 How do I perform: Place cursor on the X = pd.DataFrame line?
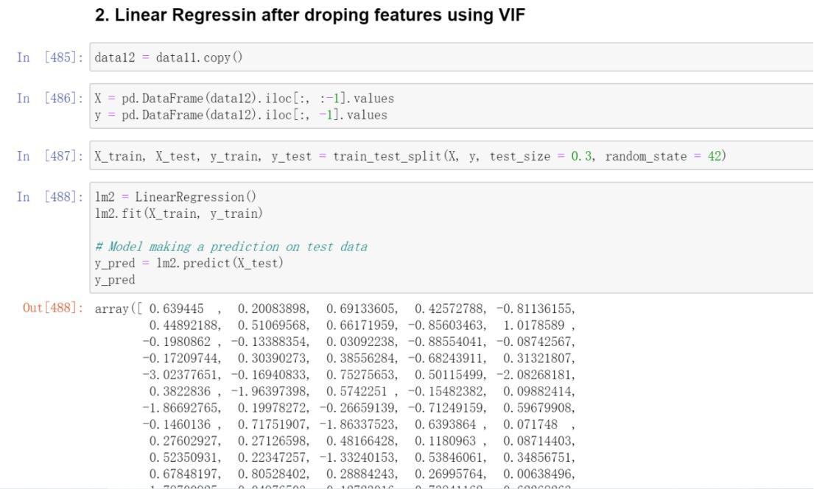pyautogui.click(x=244, y=98)
